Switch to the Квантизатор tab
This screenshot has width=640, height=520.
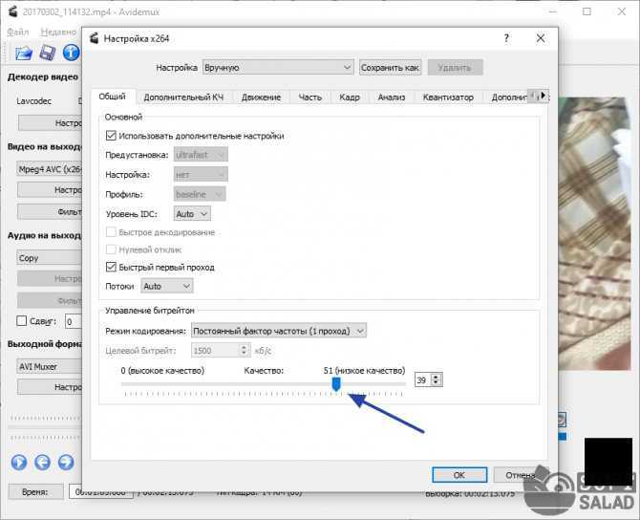click(448, 97)
